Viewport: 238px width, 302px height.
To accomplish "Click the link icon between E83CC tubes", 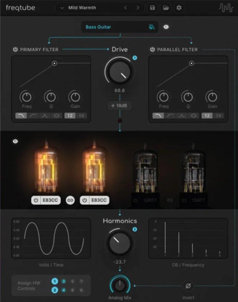I will (x=70, y=200).
